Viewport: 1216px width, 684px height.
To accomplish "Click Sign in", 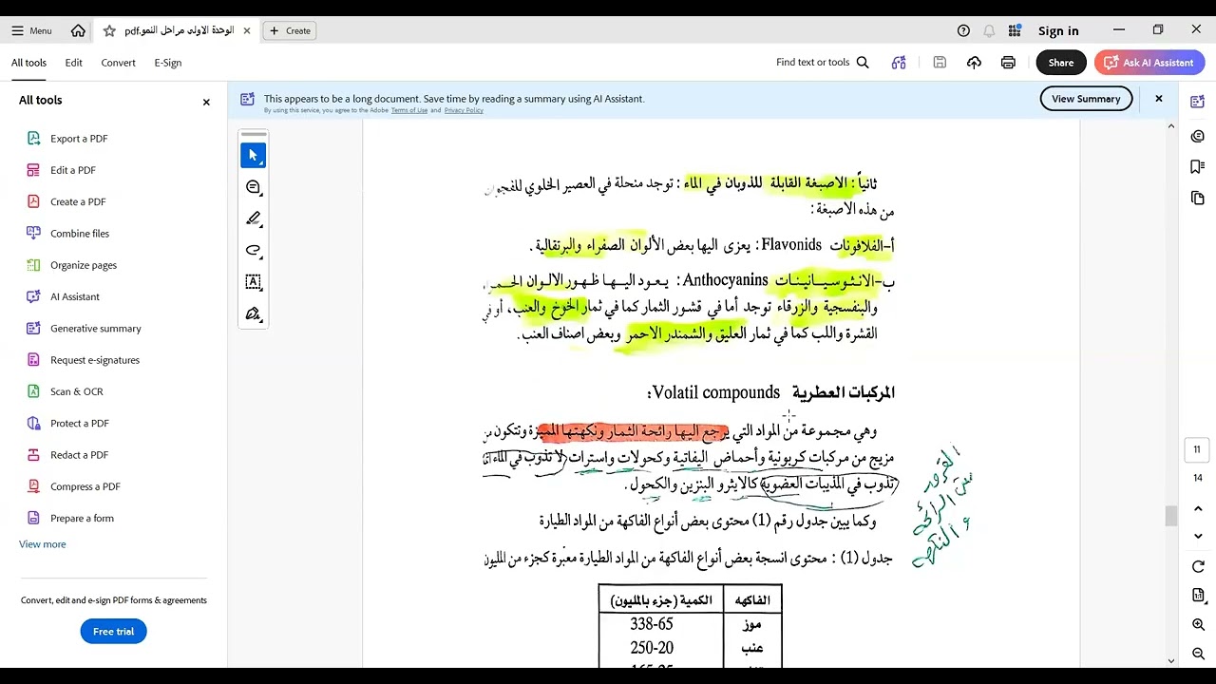I will (1058, 30).
